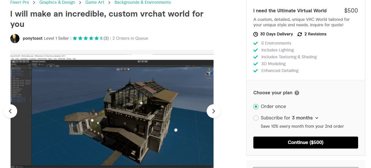371x168 pixels.
Task: Open the Fiverr Pro breadcrumb link
Action: click(19, 2)
